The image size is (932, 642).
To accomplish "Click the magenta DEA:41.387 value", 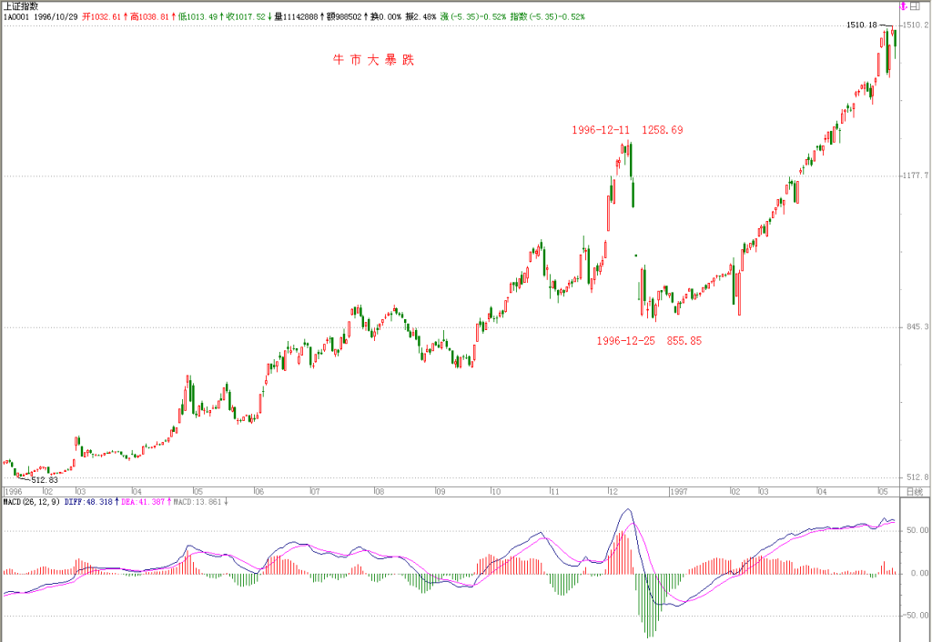I will (145, 502).
